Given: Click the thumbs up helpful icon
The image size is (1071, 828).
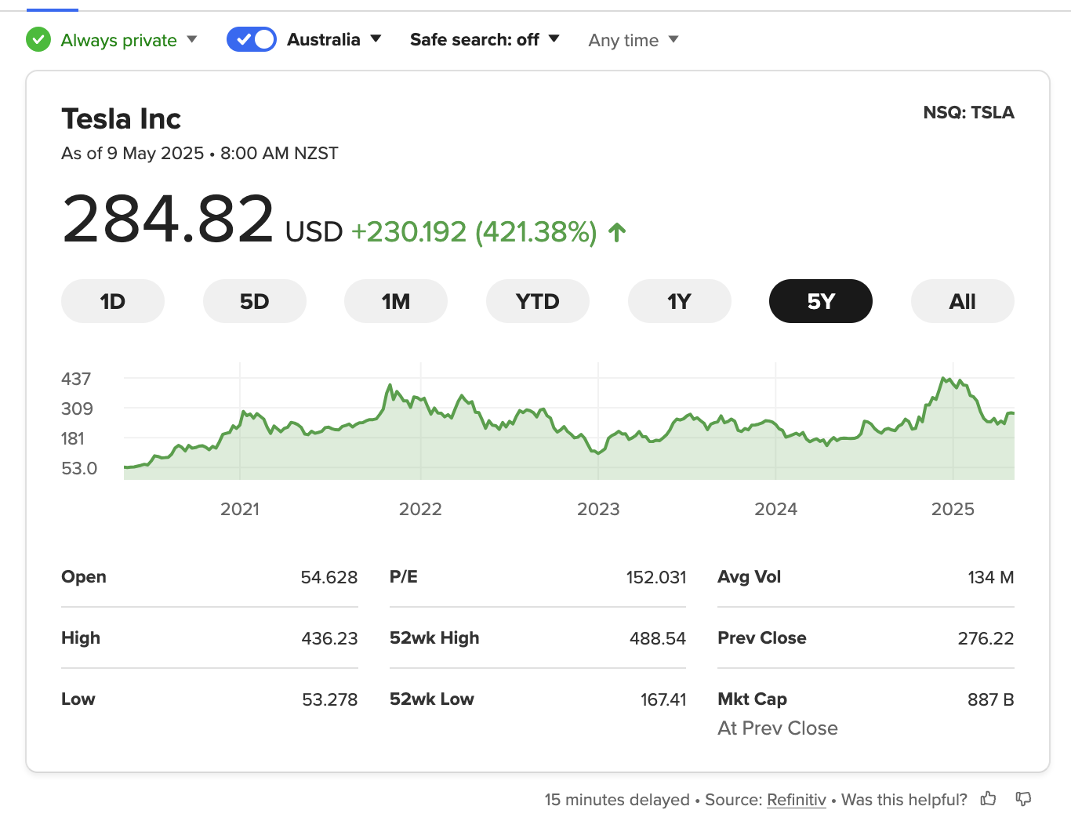Looking at the screenshot, I should click(x=988, y=799).
